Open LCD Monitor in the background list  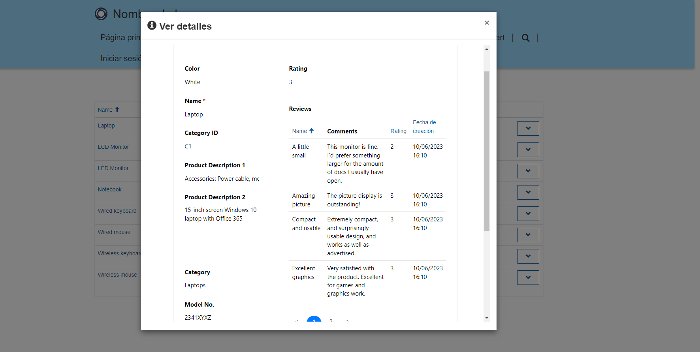pyautogui.click(x=113, y=147)
